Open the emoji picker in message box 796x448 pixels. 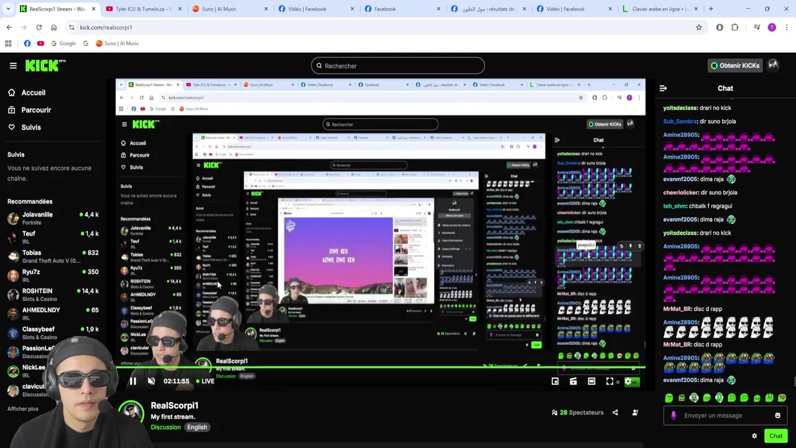[777, 416]
